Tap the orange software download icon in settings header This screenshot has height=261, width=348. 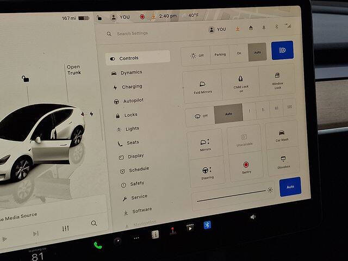238,29
